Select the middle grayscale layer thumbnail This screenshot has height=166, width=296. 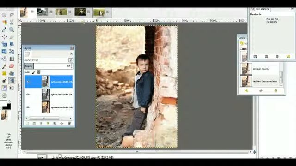(x=46, y=95)
